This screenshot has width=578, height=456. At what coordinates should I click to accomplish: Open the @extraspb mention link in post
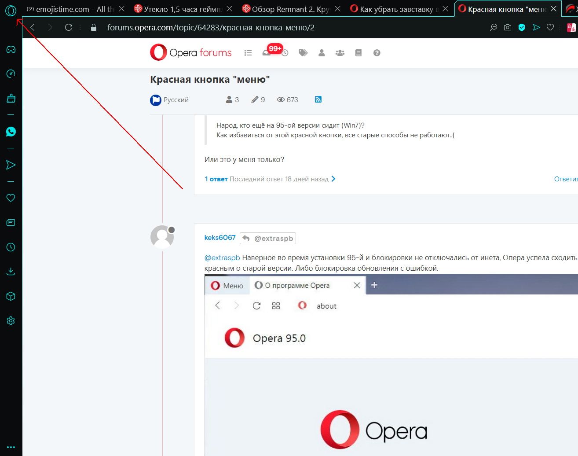[x=222, y=257]
